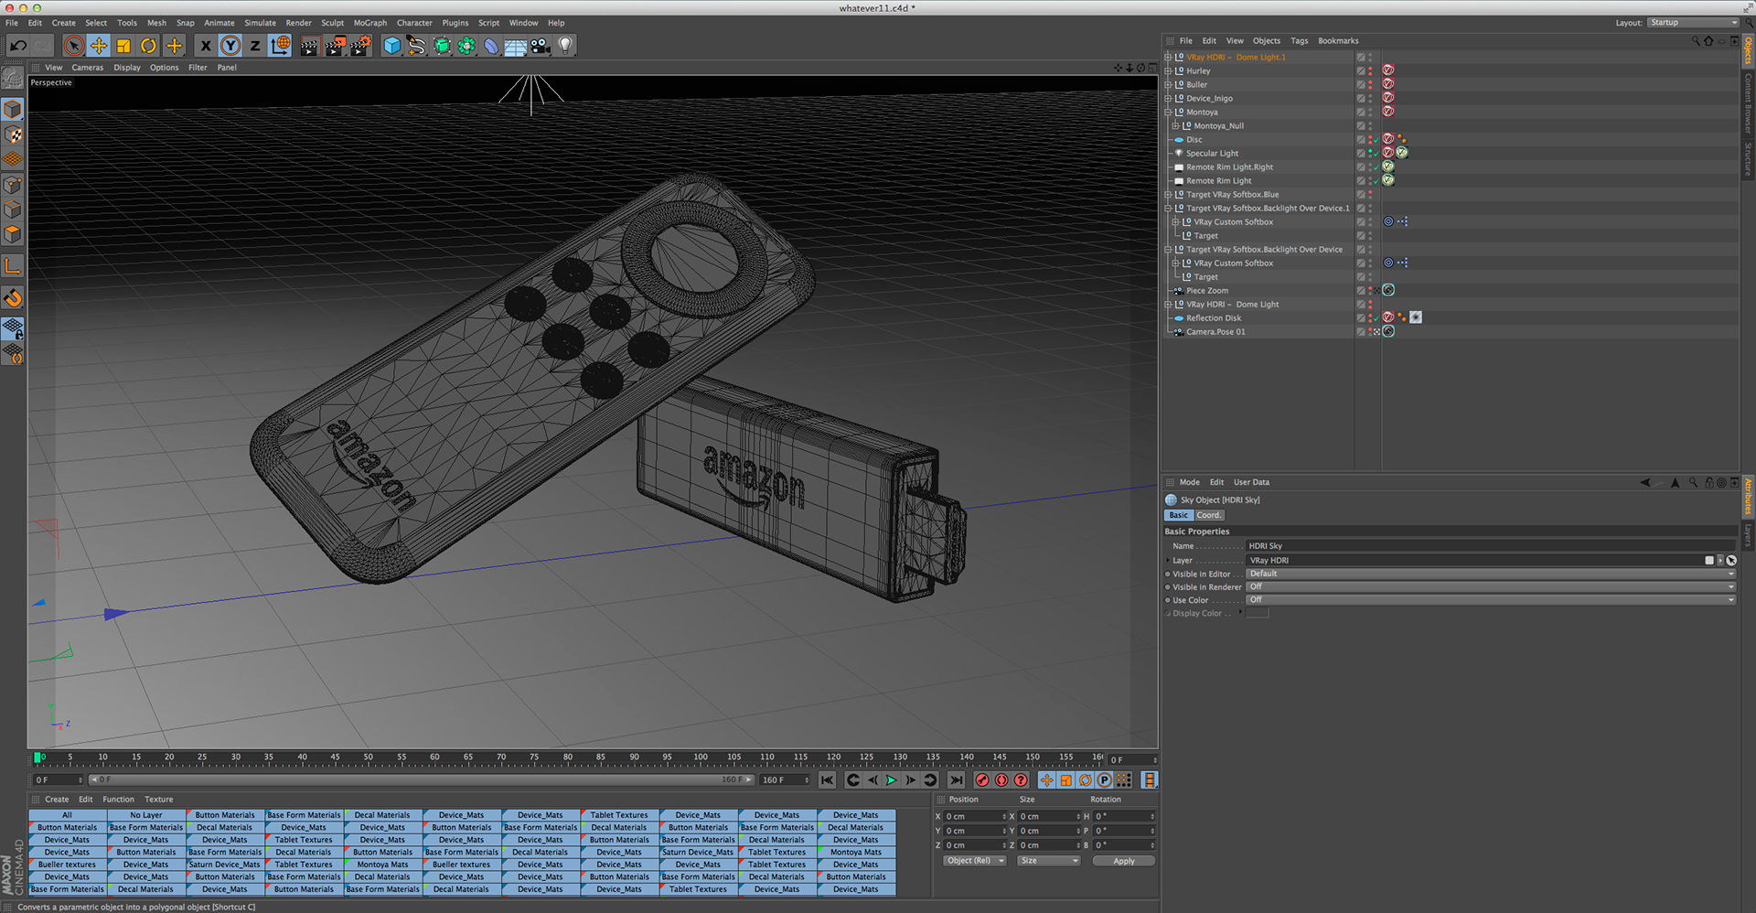The image size is (1756, 913).
Task: Add a Cube primitive object
Action: point(392,45)
